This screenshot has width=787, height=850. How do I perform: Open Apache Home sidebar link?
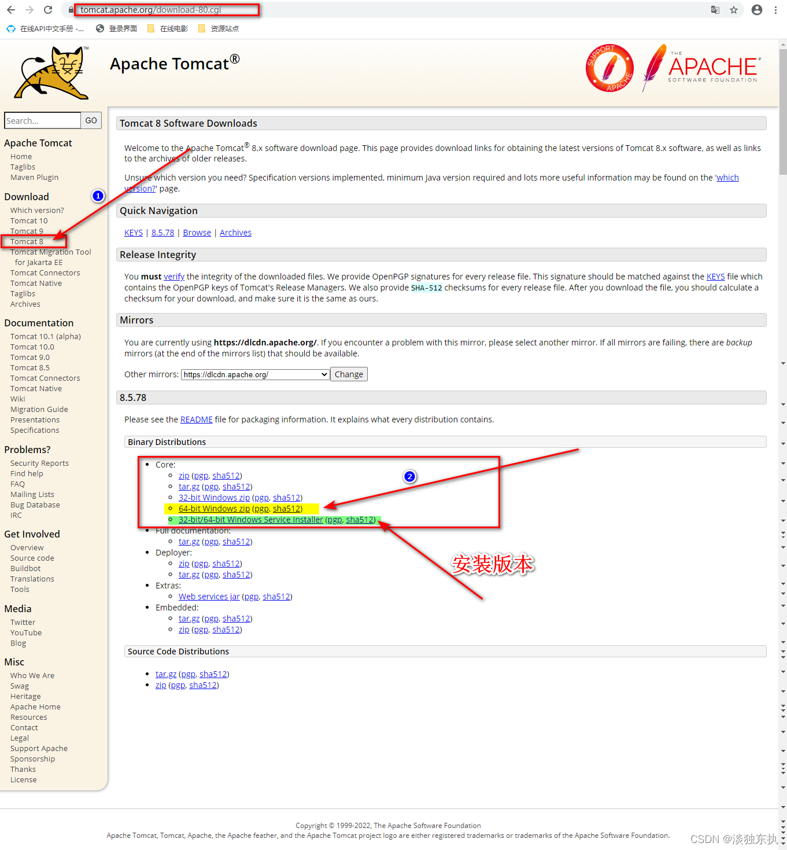[35, 707]
